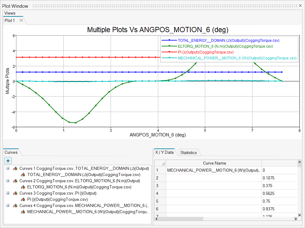
Task: Open the Plot 1 tab
Action: coord(10,20)
